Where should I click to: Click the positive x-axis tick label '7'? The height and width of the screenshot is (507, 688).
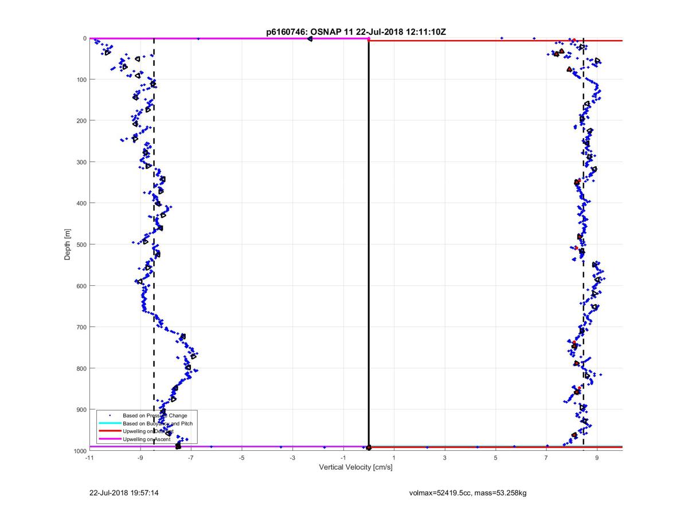(546, 458)
